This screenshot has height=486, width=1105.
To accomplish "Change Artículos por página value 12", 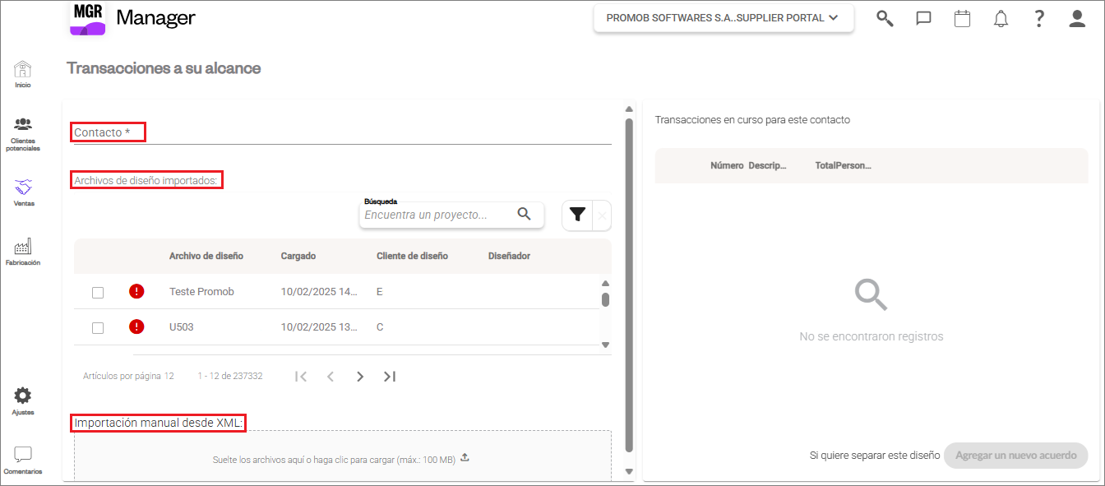I will [169, 376].
